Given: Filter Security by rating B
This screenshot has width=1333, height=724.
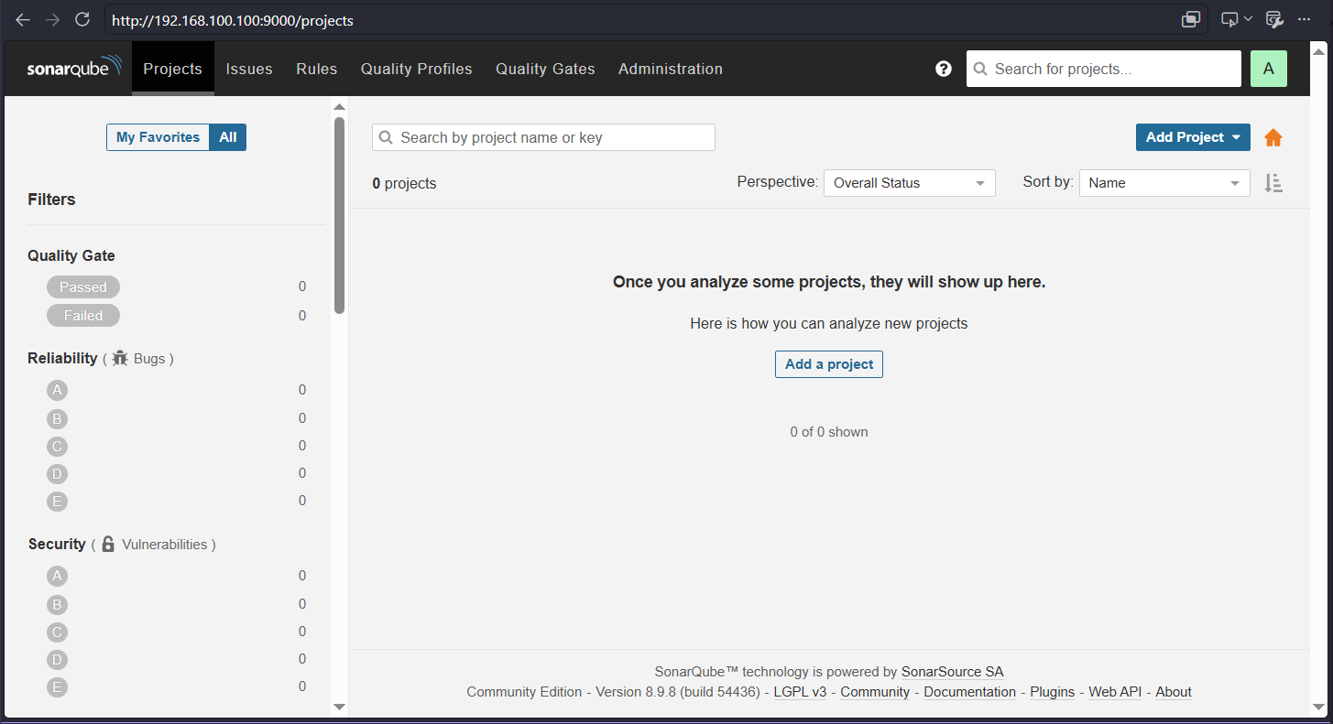Looking at the screenshot, I should pos(58,605).
